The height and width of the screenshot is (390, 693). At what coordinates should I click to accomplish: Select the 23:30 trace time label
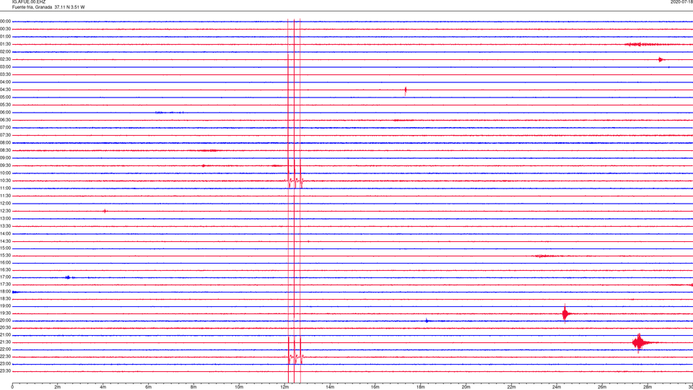6,371
